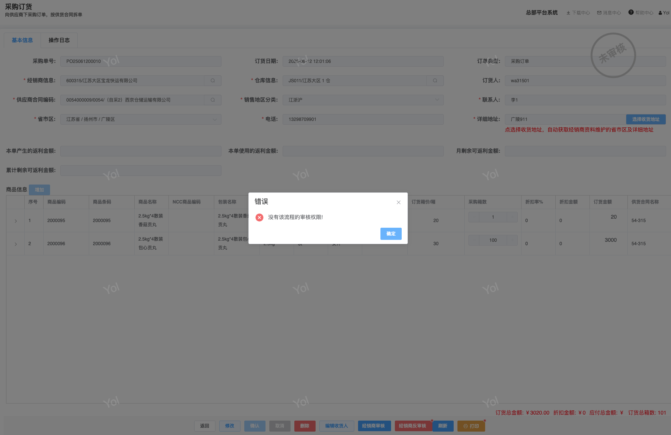Open 消息中心 in the top bar
The image size is (671, 435).
pyautogui.click(x=609, y=13)
